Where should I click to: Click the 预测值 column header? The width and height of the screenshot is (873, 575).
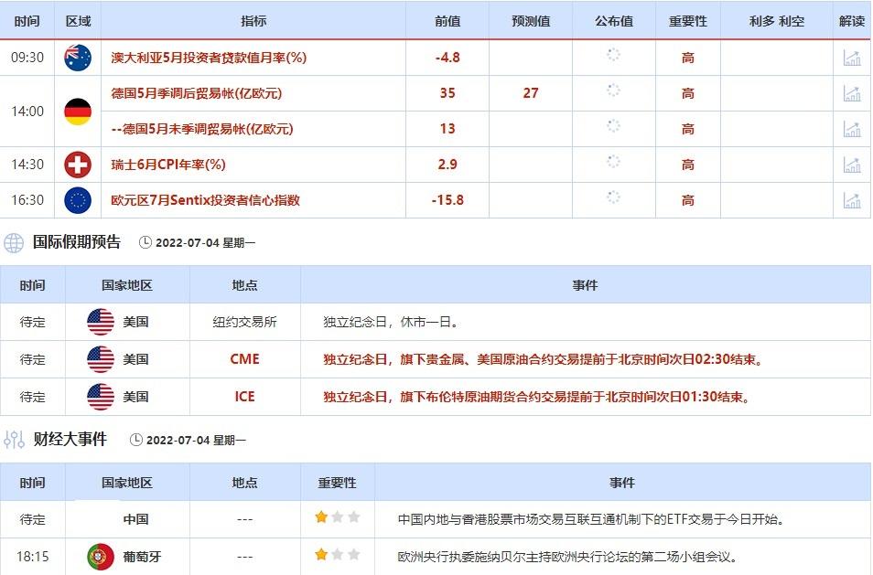pyautogui.click(x=531, y=21)
